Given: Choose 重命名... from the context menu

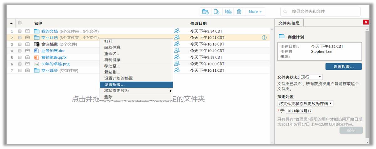Looking at the screenshot, I should [136, 54].
